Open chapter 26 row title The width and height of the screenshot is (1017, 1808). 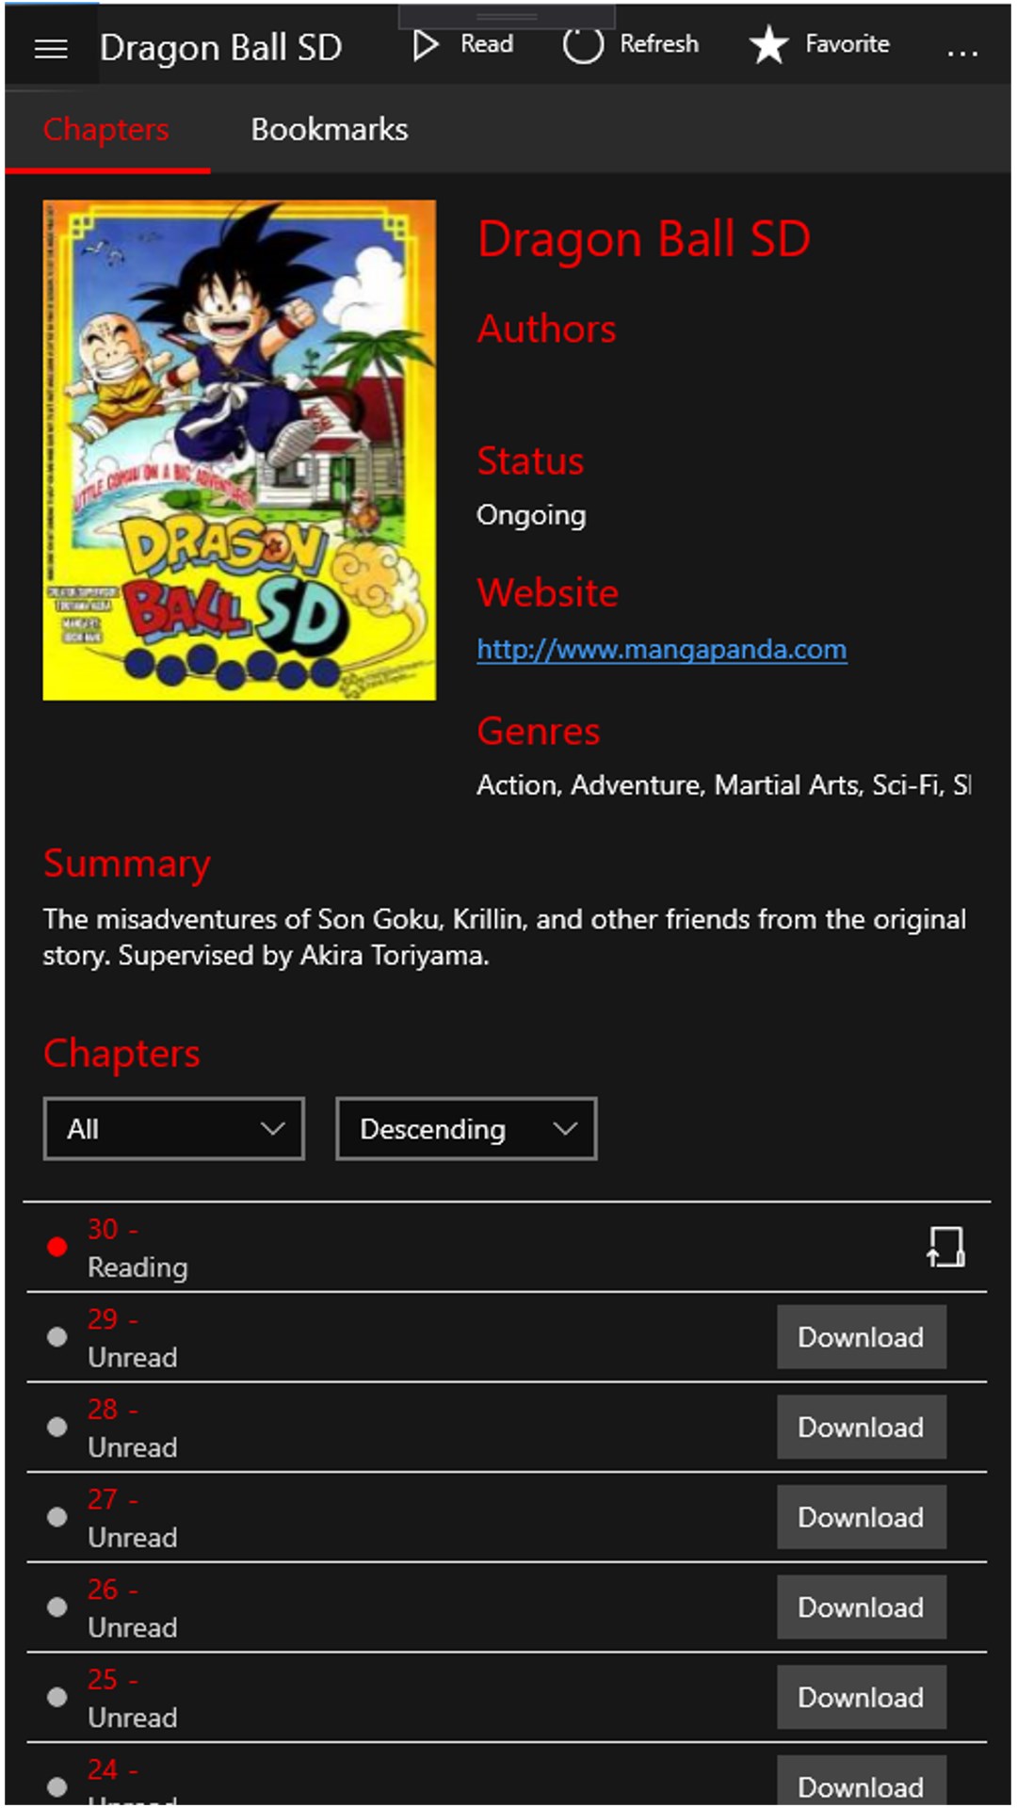point(113,1590)
